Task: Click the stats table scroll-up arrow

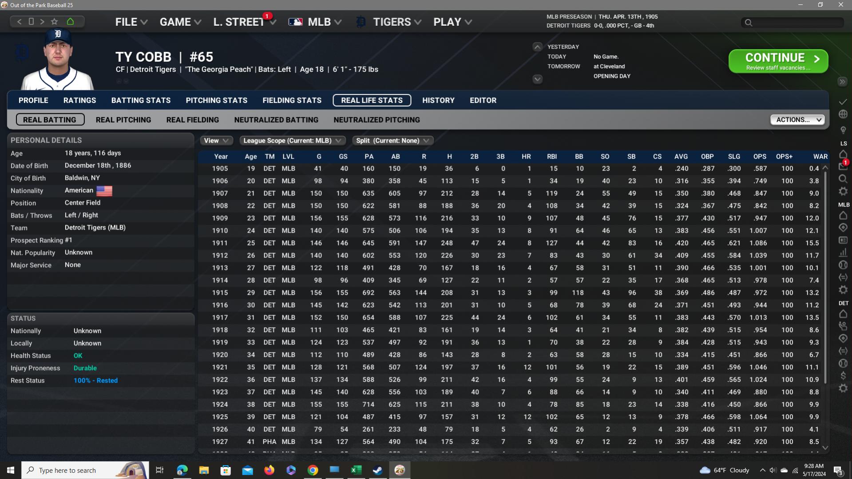Action: 825,167
